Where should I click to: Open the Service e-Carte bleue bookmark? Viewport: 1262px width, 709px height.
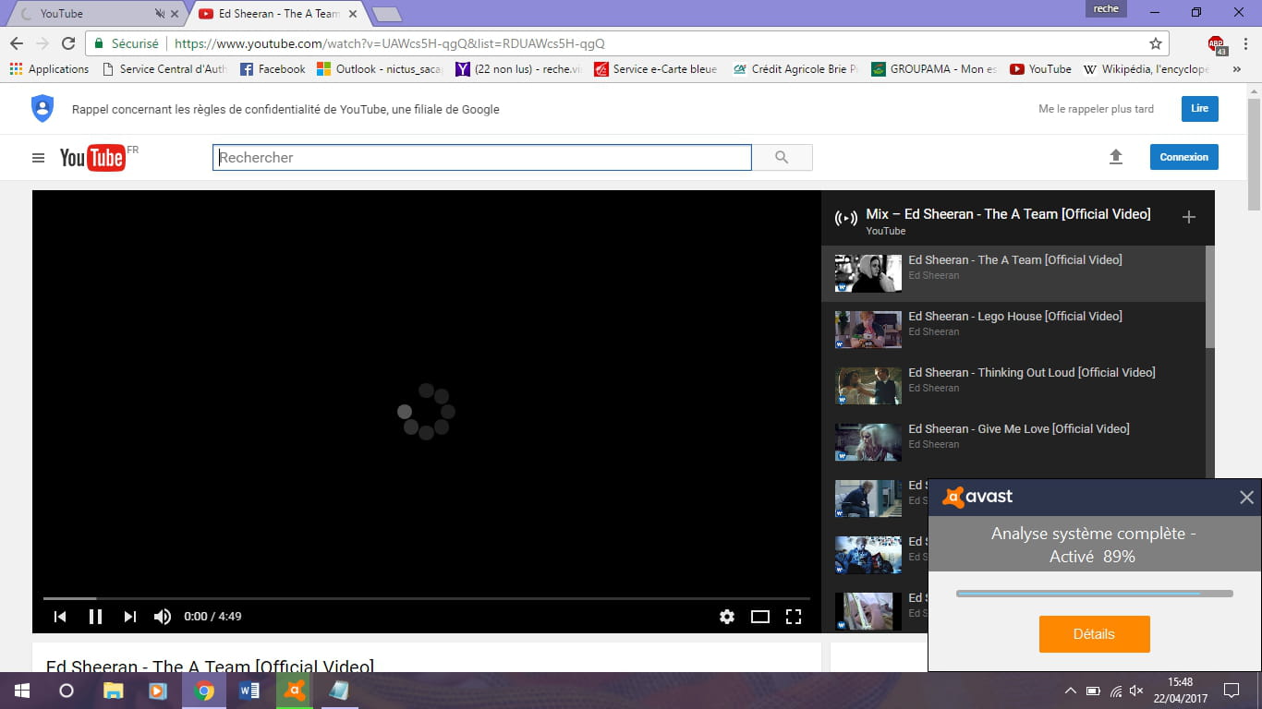656,69
